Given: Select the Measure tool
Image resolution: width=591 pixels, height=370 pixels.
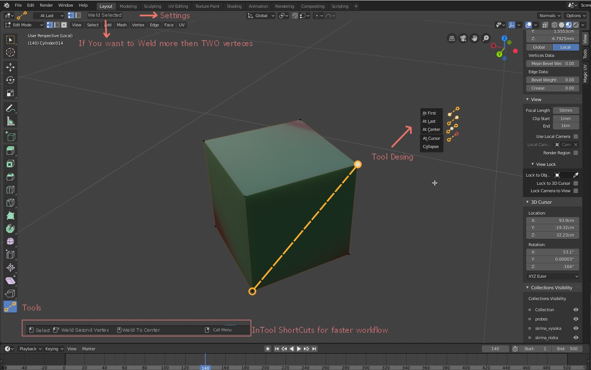Looking at the screenshot, I should tap(10, 121).
